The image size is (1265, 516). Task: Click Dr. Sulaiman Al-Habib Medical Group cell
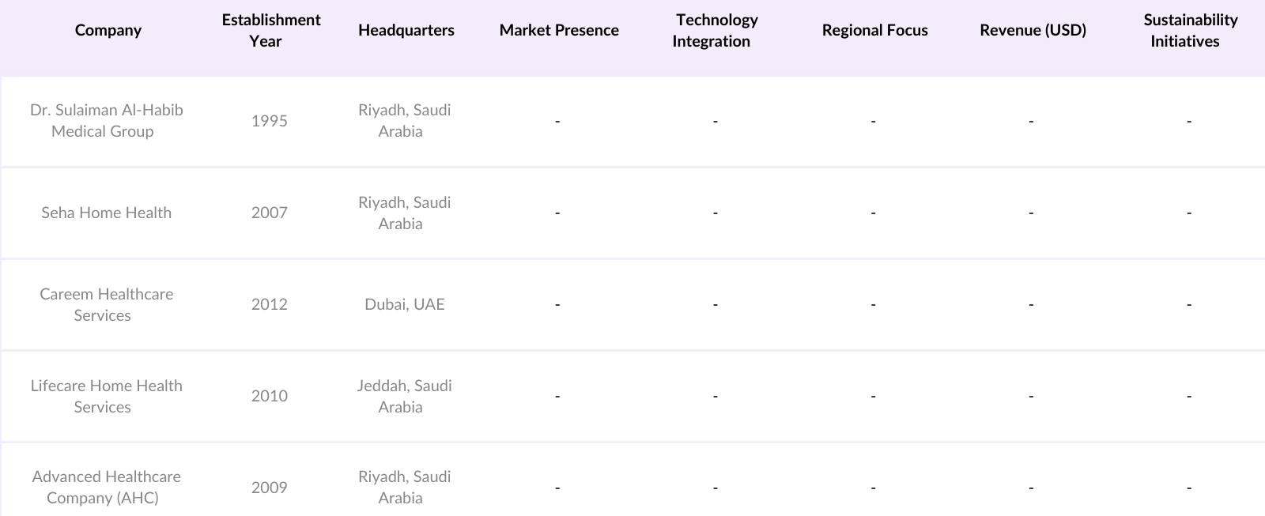(106, 121)
